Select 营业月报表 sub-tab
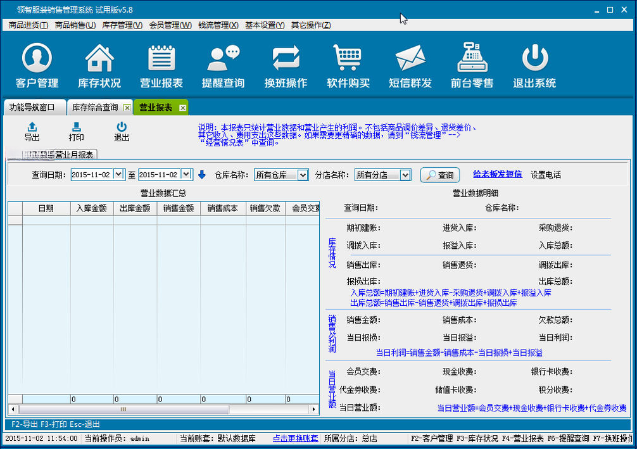 click(x=74, y=155)
